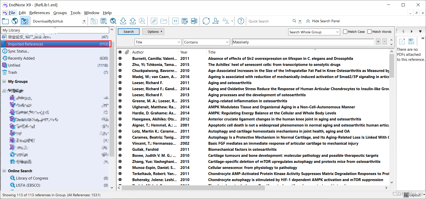This screenshot has height=199, width=426.
Task: Click the Open File folder icon
Action: coord(164,21)
